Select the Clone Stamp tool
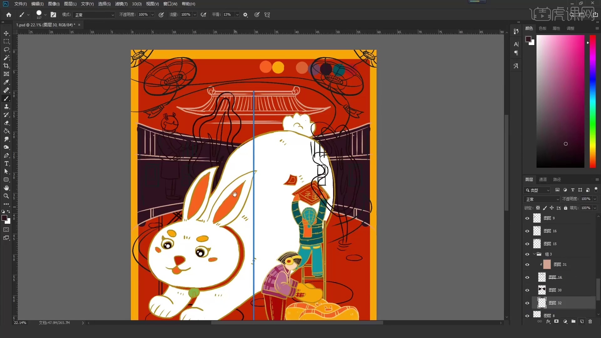Image resolution: width=601 pixels, height=338 pixels. [6, 106]
